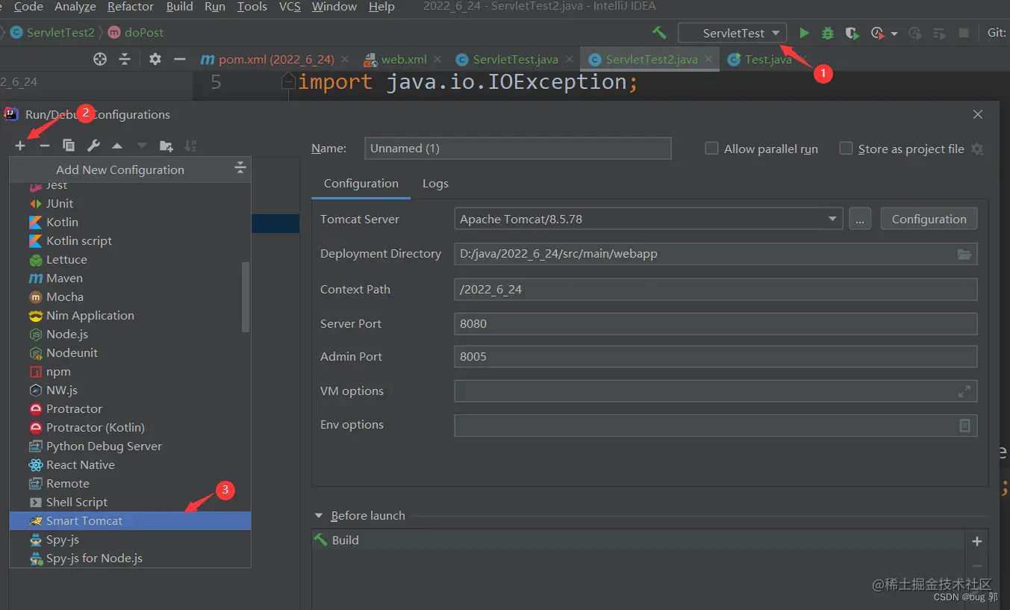Toggle Store as project file checkbox
Viewport: 1010px width, 610px height.
pyautogui.click(x=846, y=148)
